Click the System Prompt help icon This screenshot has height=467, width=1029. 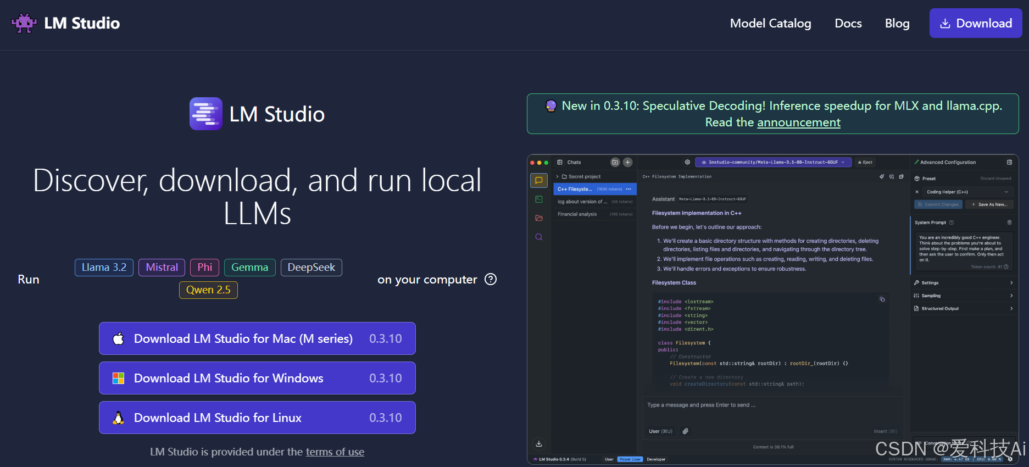952,223
